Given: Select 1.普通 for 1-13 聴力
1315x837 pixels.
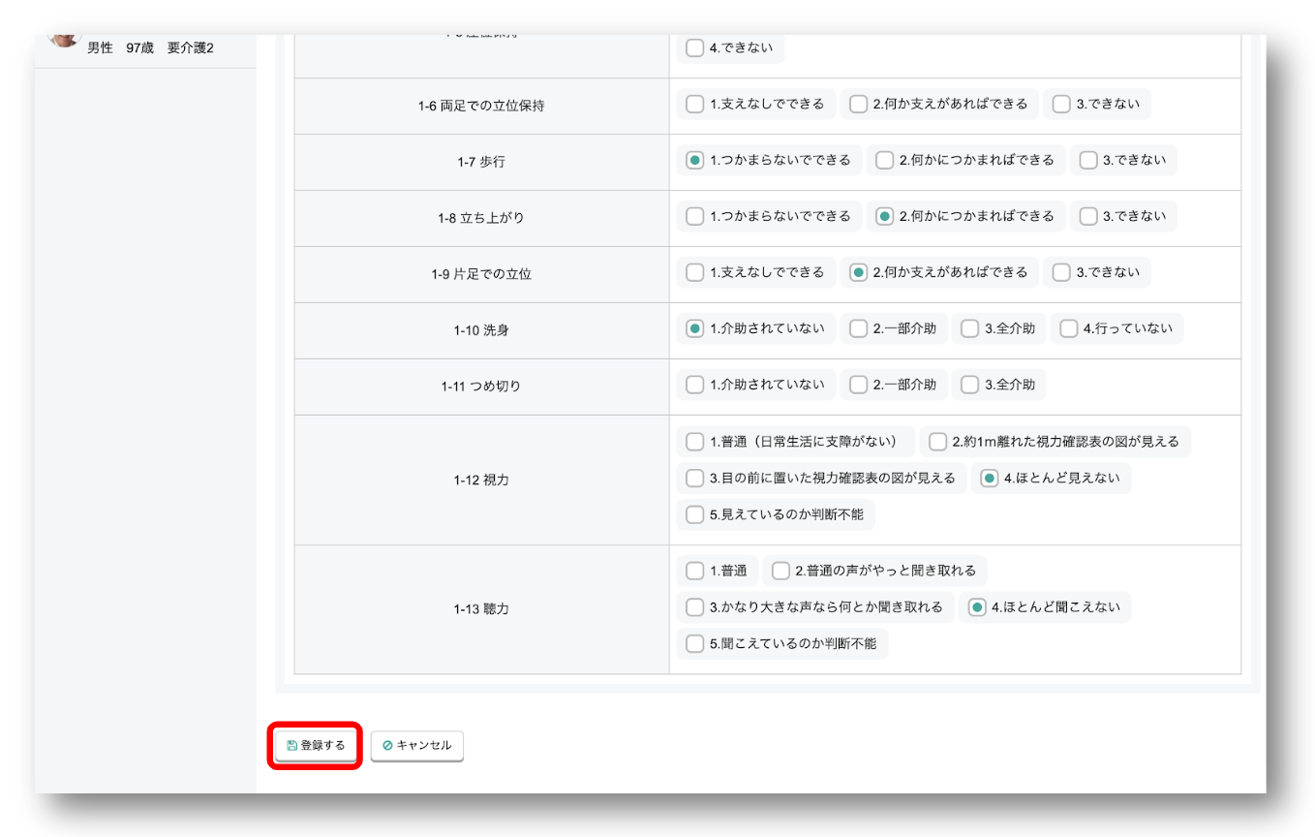Looking at the screenshot, I should 694,571.
